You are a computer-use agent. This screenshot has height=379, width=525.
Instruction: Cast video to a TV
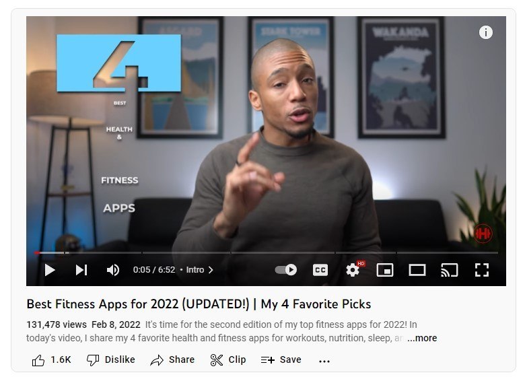(x=450, y=270)
